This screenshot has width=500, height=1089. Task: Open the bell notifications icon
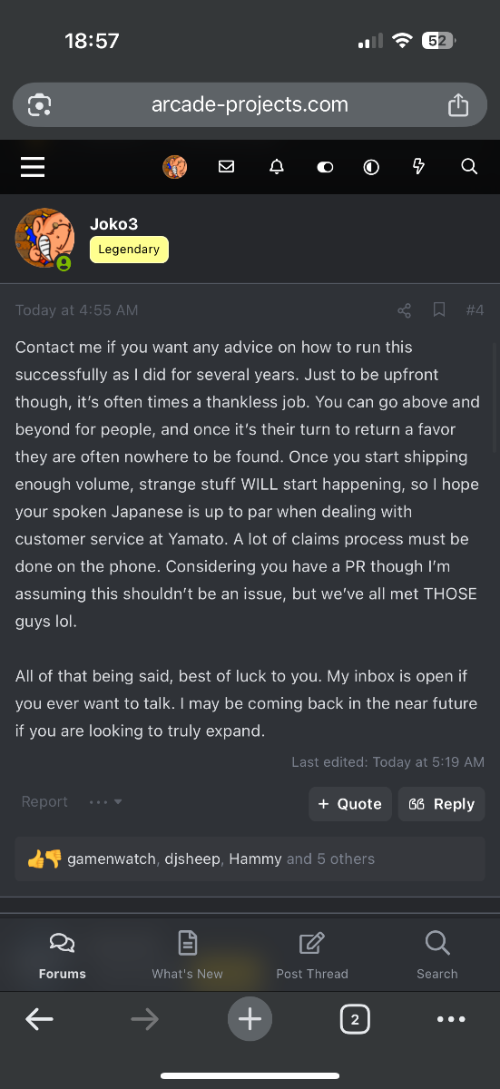[277, 166]
